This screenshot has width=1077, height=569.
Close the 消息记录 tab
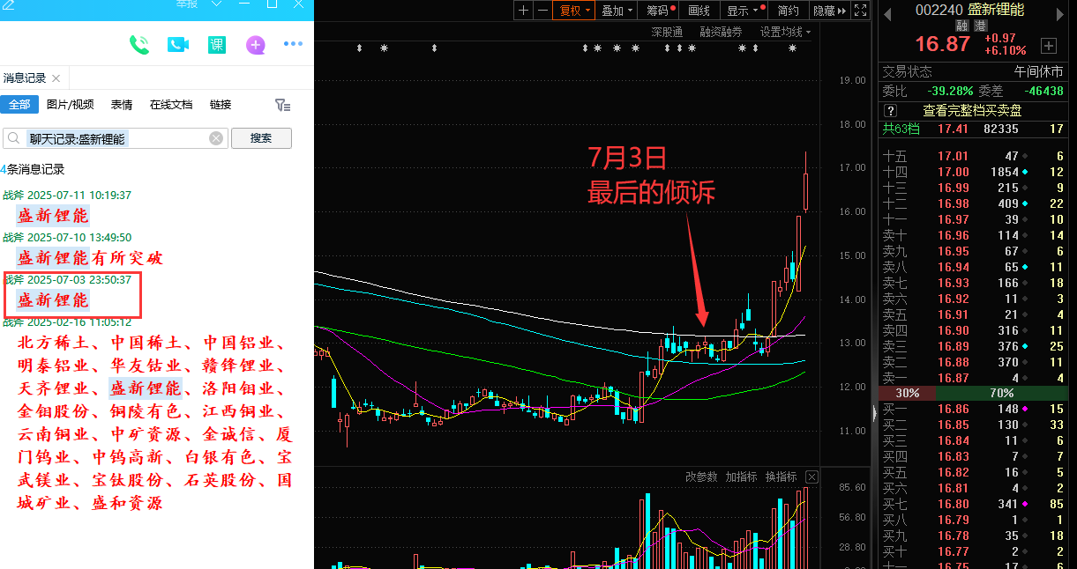coord(56,78)
